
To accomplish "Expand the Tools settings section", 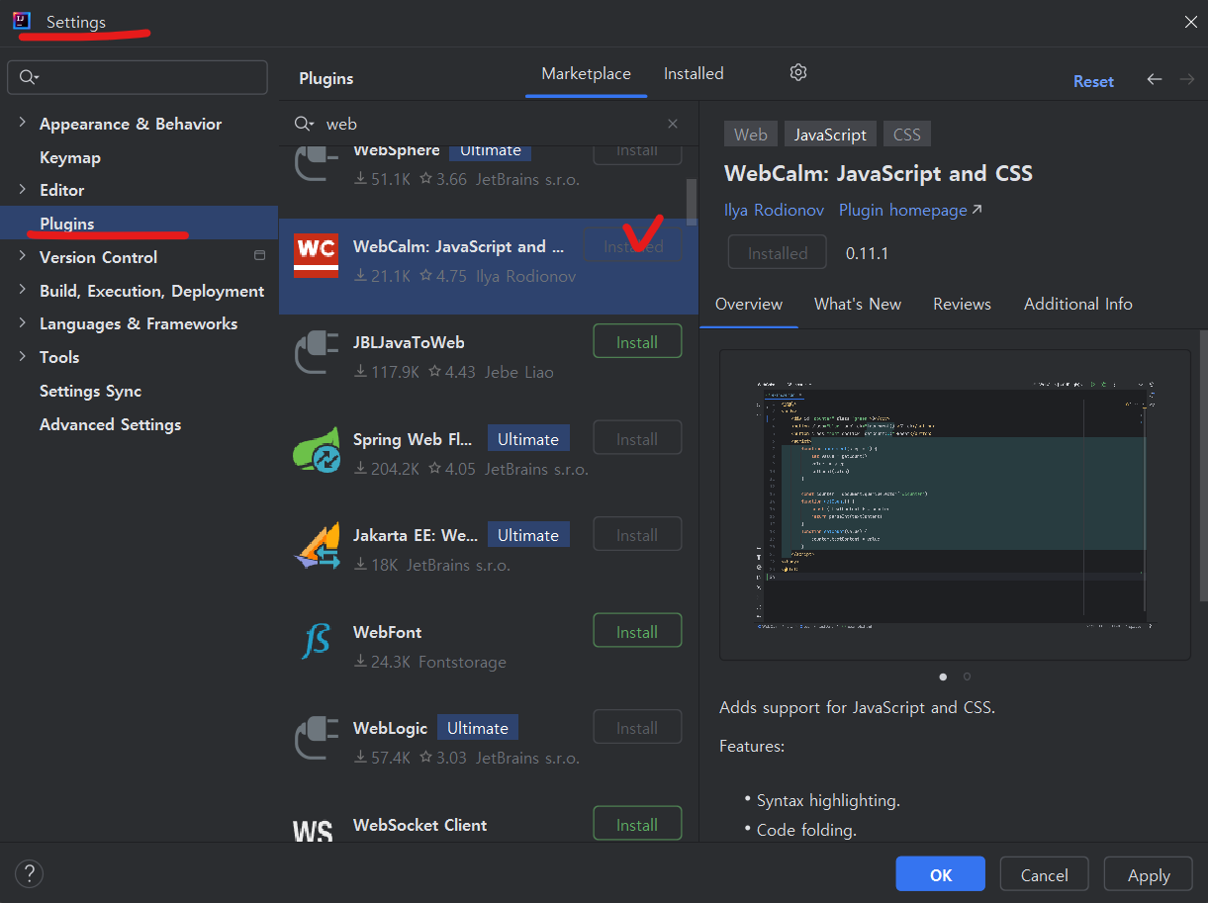I will [x=22, y=356].
